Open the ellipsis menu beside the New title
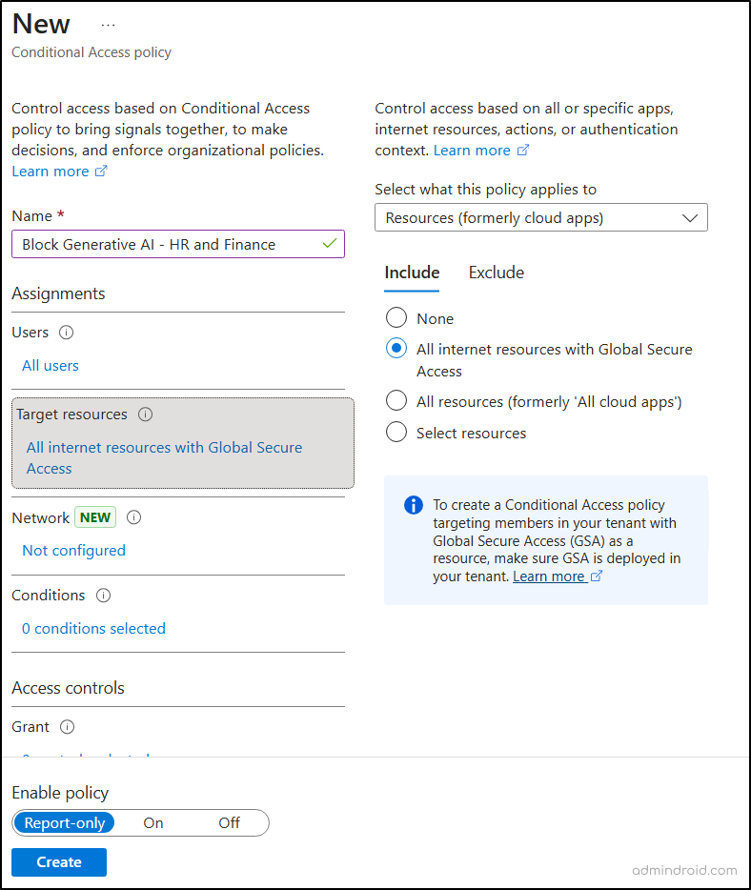Viewport: 751px width, 890px height. 108,25
